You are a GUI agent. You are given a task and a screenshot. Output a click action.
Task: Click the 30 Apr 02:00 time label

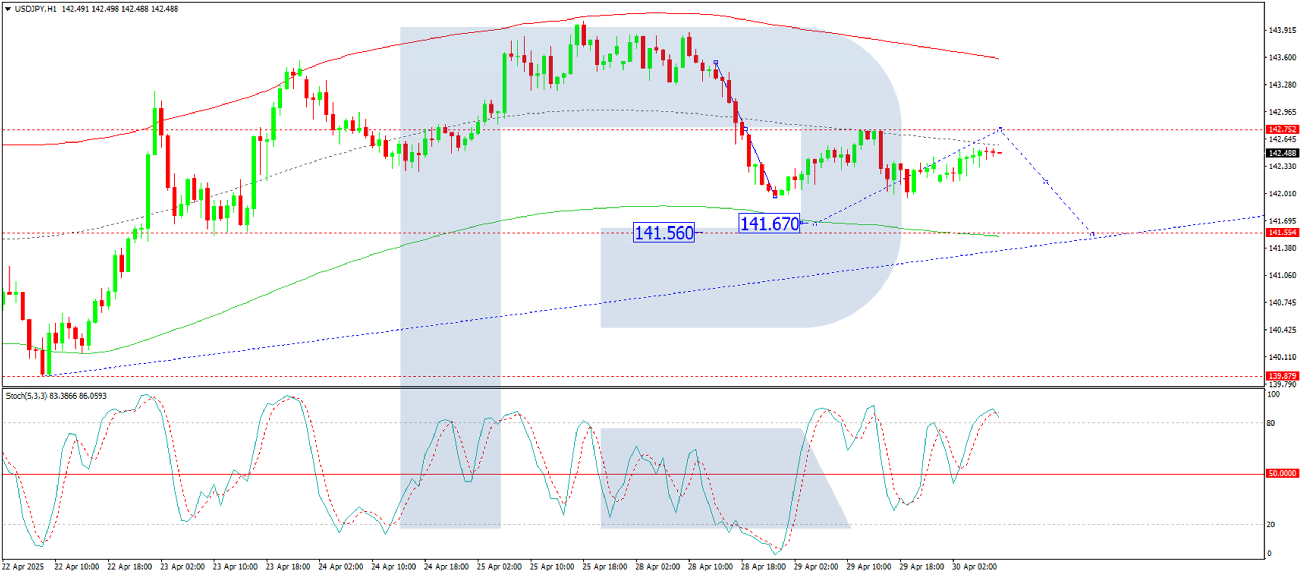tap(974, 566)
